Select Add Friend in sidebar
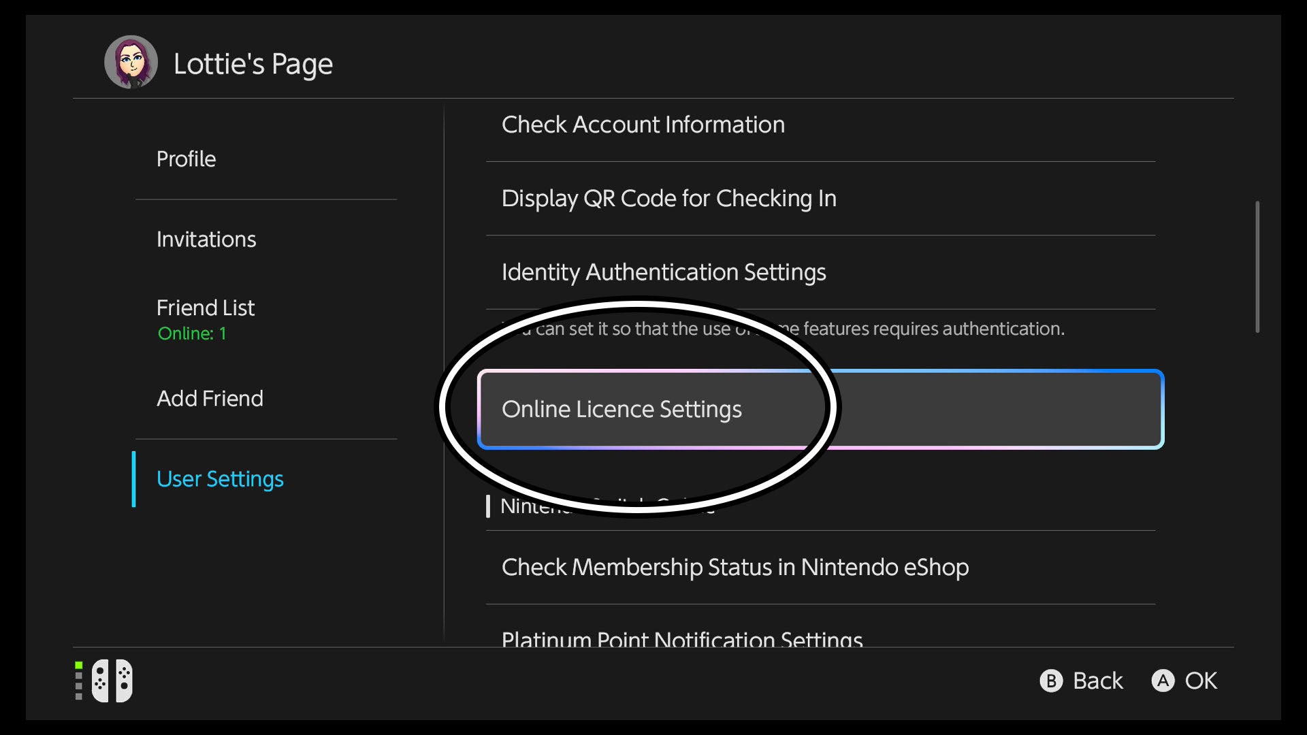Image resolution: width=1307 pixels, height=735 pixels. [210, 399]
